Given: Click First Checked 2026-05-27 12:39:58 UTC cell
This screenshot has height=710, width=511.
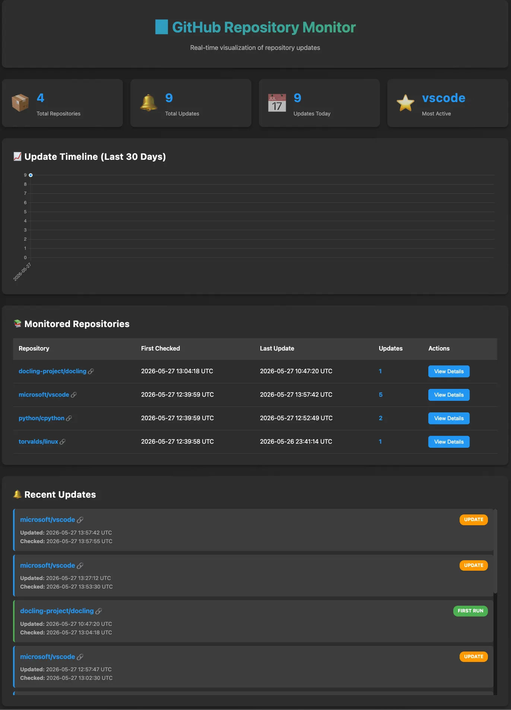Looking at the screenshot, I should point(177,441).
